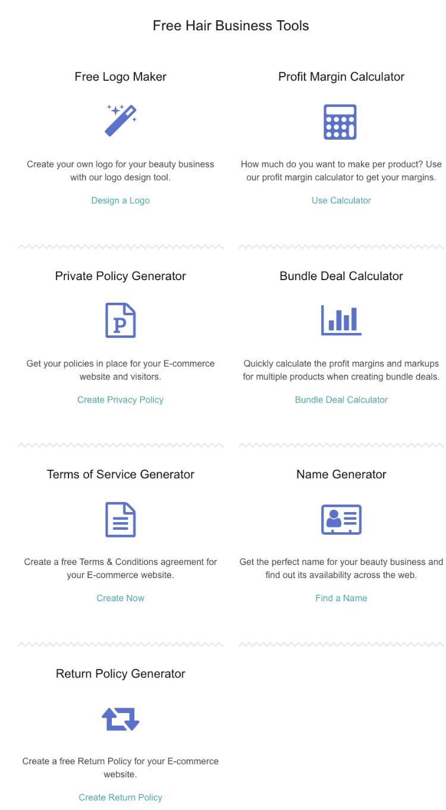Click the calculator icon for profit margin
Image resolution: width=446 pixels, height=810 pixels.
click(x=340, y=122)
